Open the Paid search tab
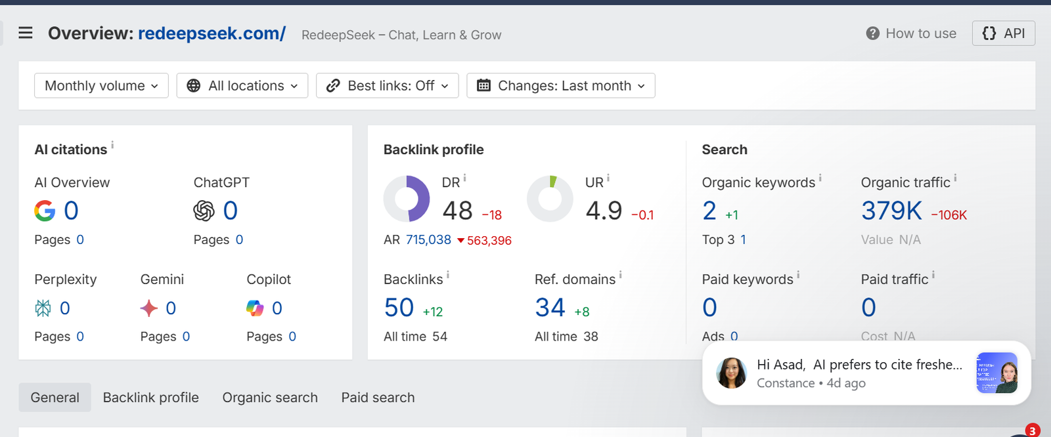Screen dimensions: 1051x437 pyautogui.click(x=378, y=398)
